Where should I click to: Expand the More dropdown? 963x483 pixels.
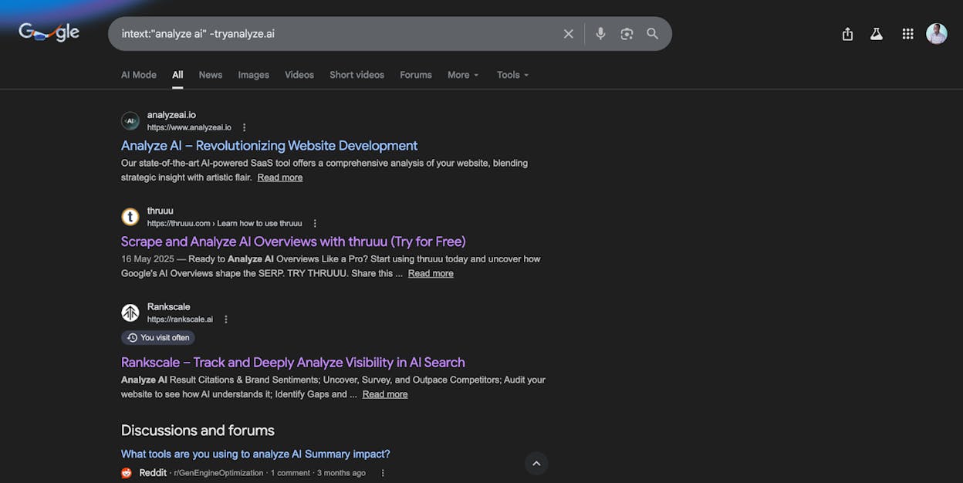(x=463, y=75)
